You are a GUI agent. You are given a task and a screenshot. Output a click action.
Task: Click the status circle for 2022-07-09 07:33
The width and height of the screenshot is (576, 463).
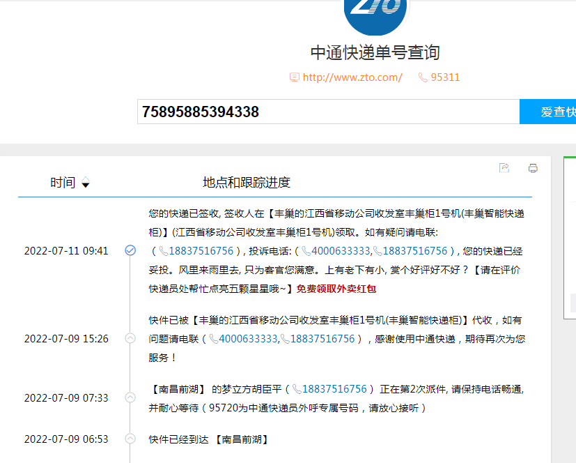130,397
